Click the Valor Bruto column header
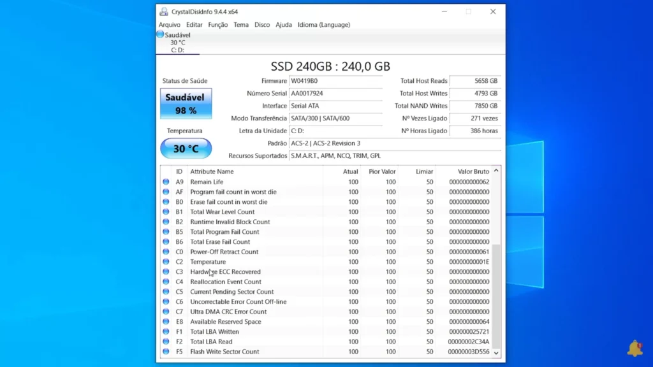The height and width of the screenshot is (367, 653). point(473,171)
